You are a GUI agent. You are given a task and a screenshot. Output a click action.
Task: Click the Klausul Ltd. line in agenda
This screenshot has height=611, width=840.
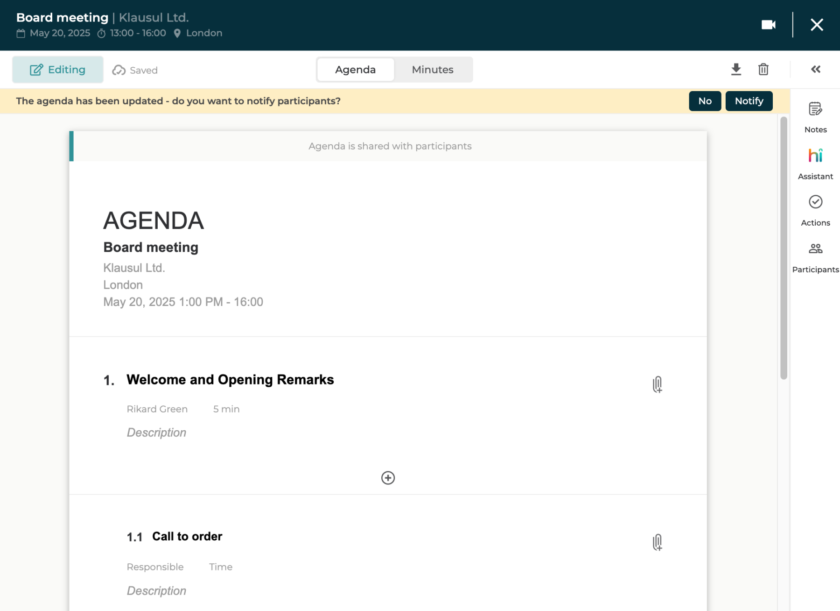pos(134,268)
